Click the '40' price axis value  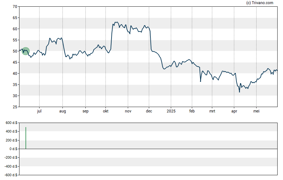(x=15, y=74)
